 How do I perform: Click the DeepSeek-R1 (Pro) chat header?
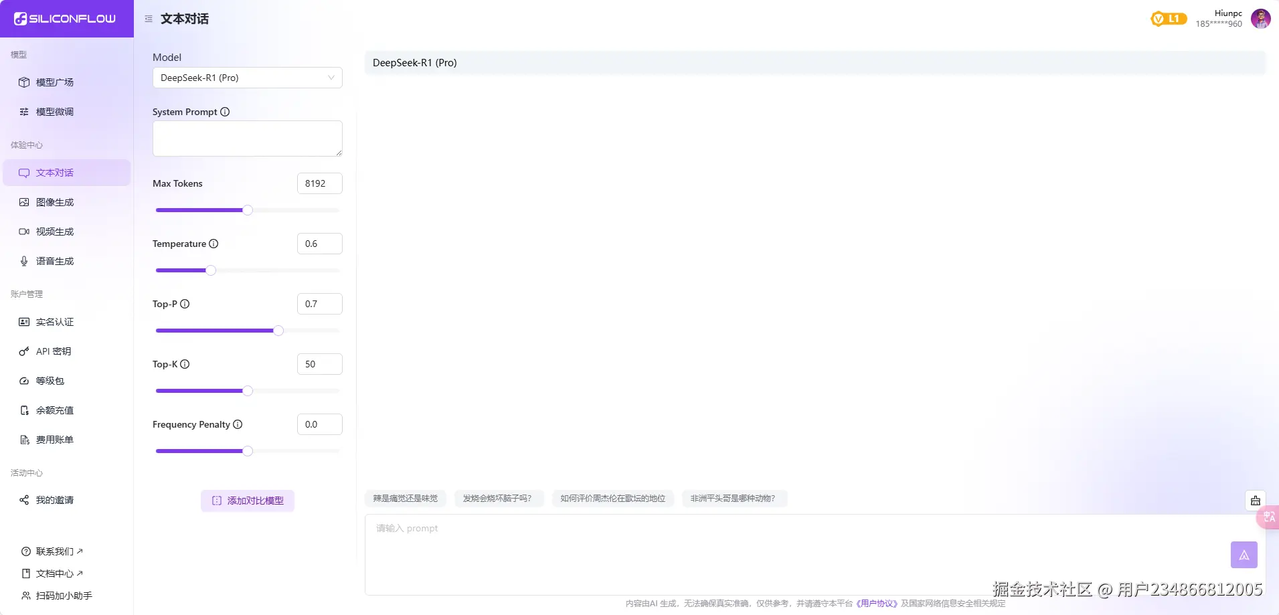point(815,63)
